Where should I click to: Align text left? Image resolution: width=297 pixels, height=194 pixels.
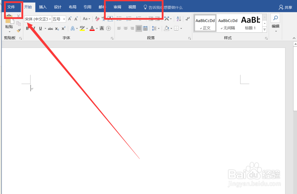[119, 29]
